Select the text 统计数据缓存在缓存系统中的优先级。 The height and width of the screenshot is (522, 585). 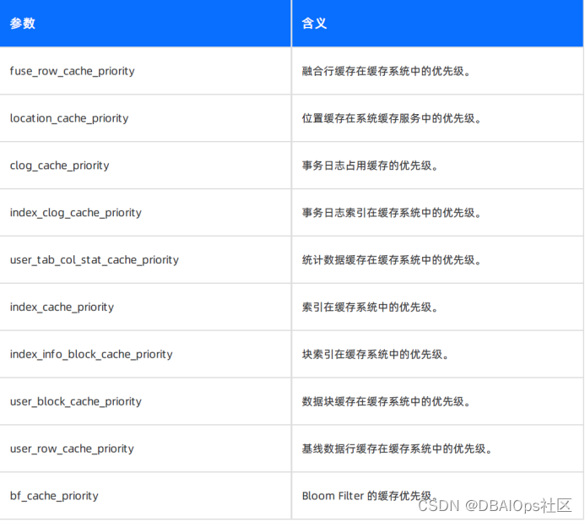[393, 260]
